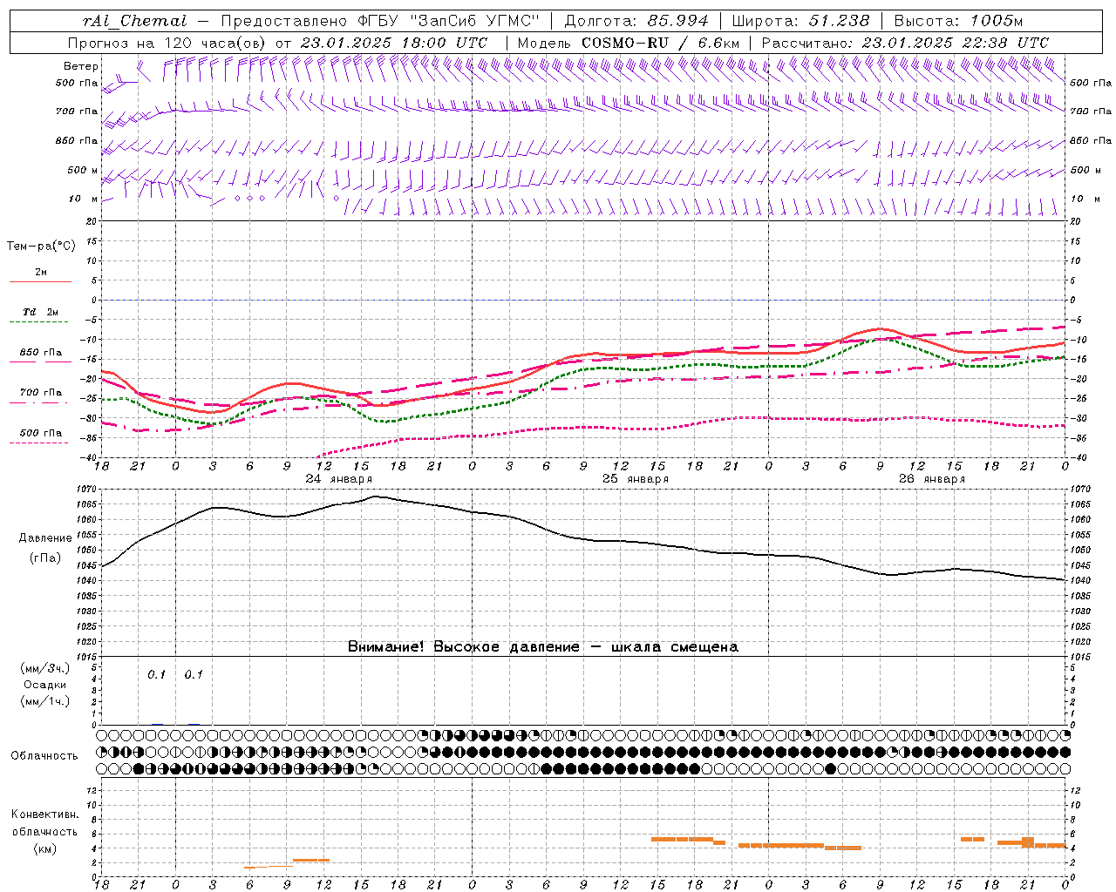Click the 850 гПа label in the temperature legend
This screenshot has width=1116, height=892.
[x=41, y=353]
